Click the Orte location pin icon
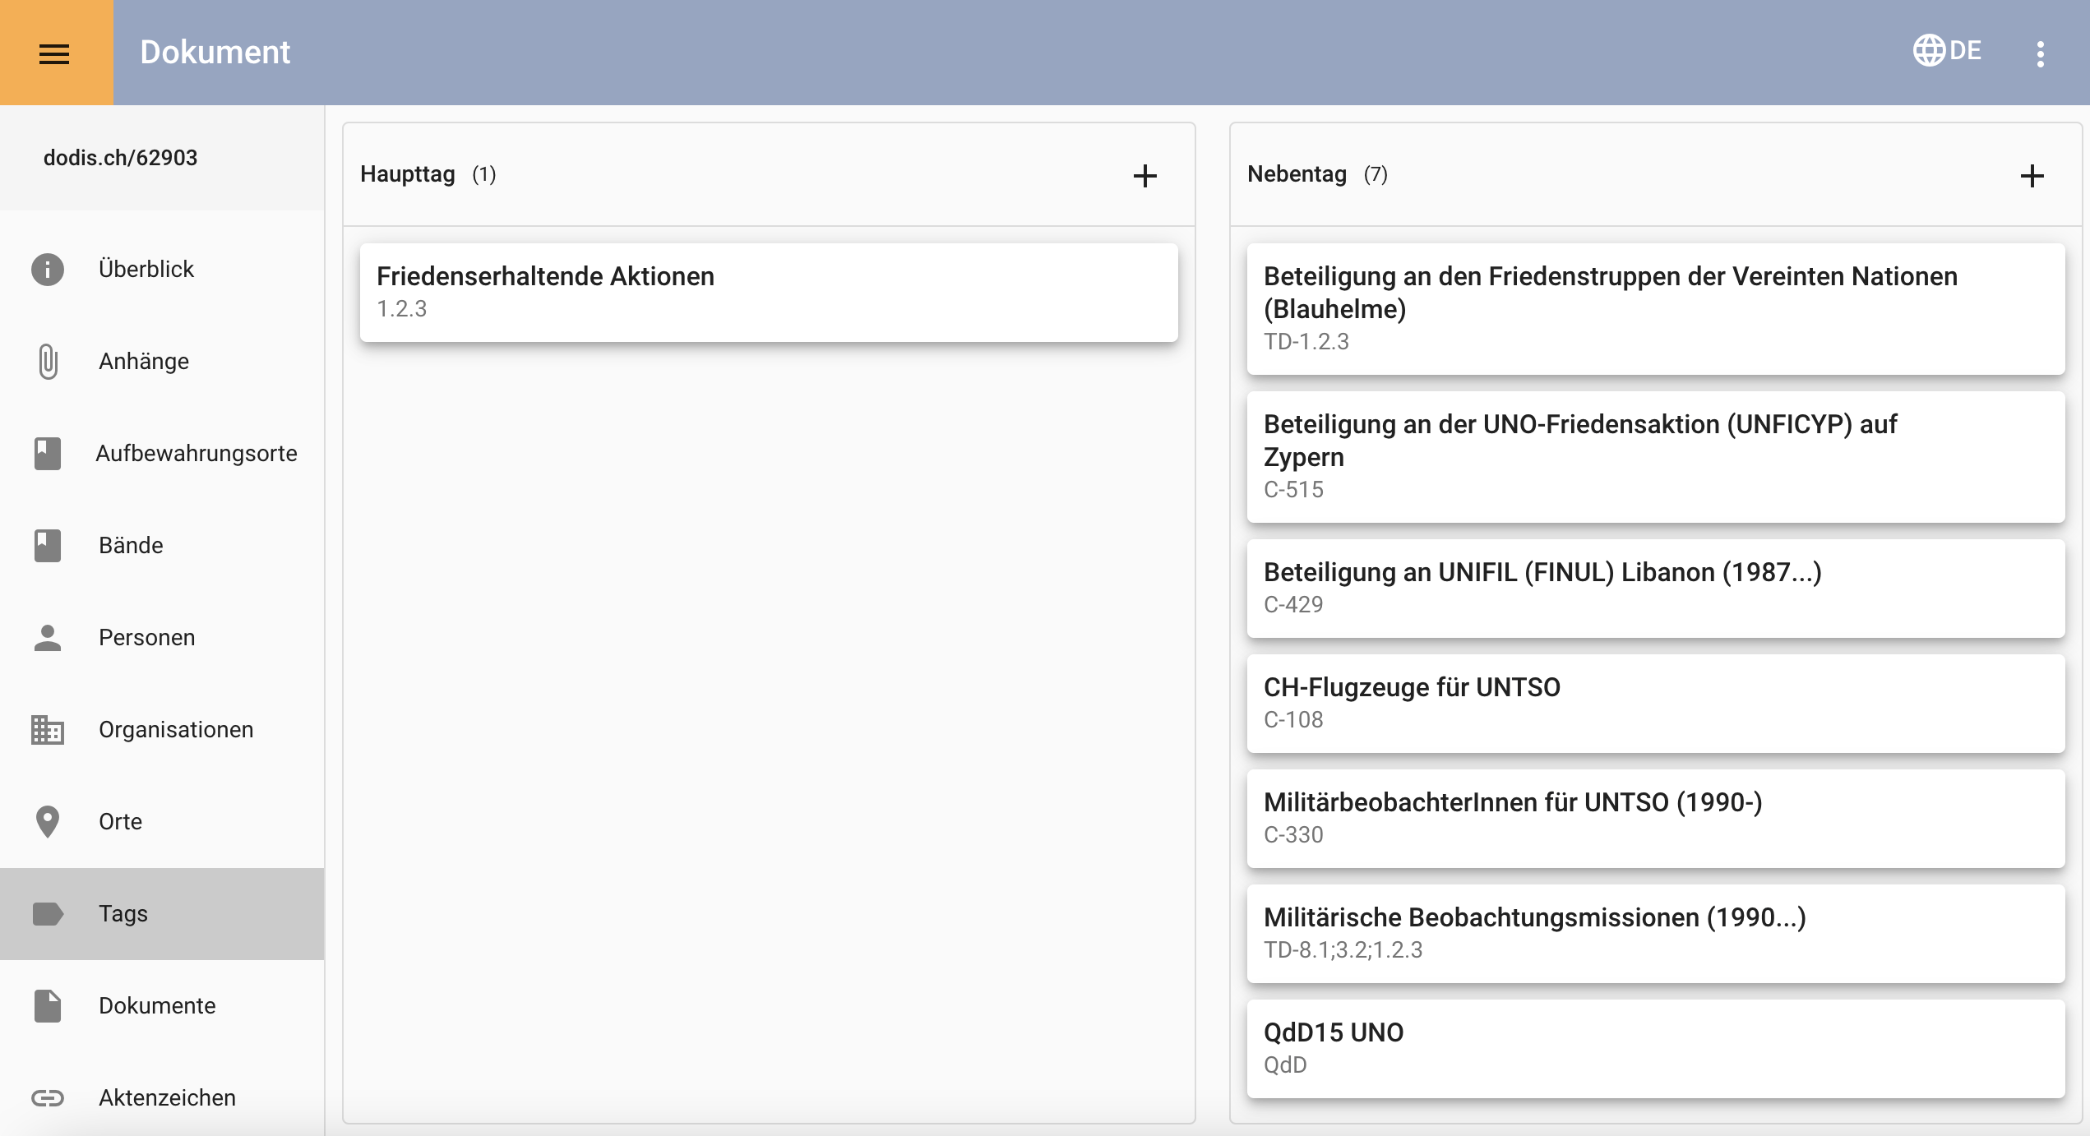The width and height of the screenshot is (2090, 1136). (x=48, y=822)
